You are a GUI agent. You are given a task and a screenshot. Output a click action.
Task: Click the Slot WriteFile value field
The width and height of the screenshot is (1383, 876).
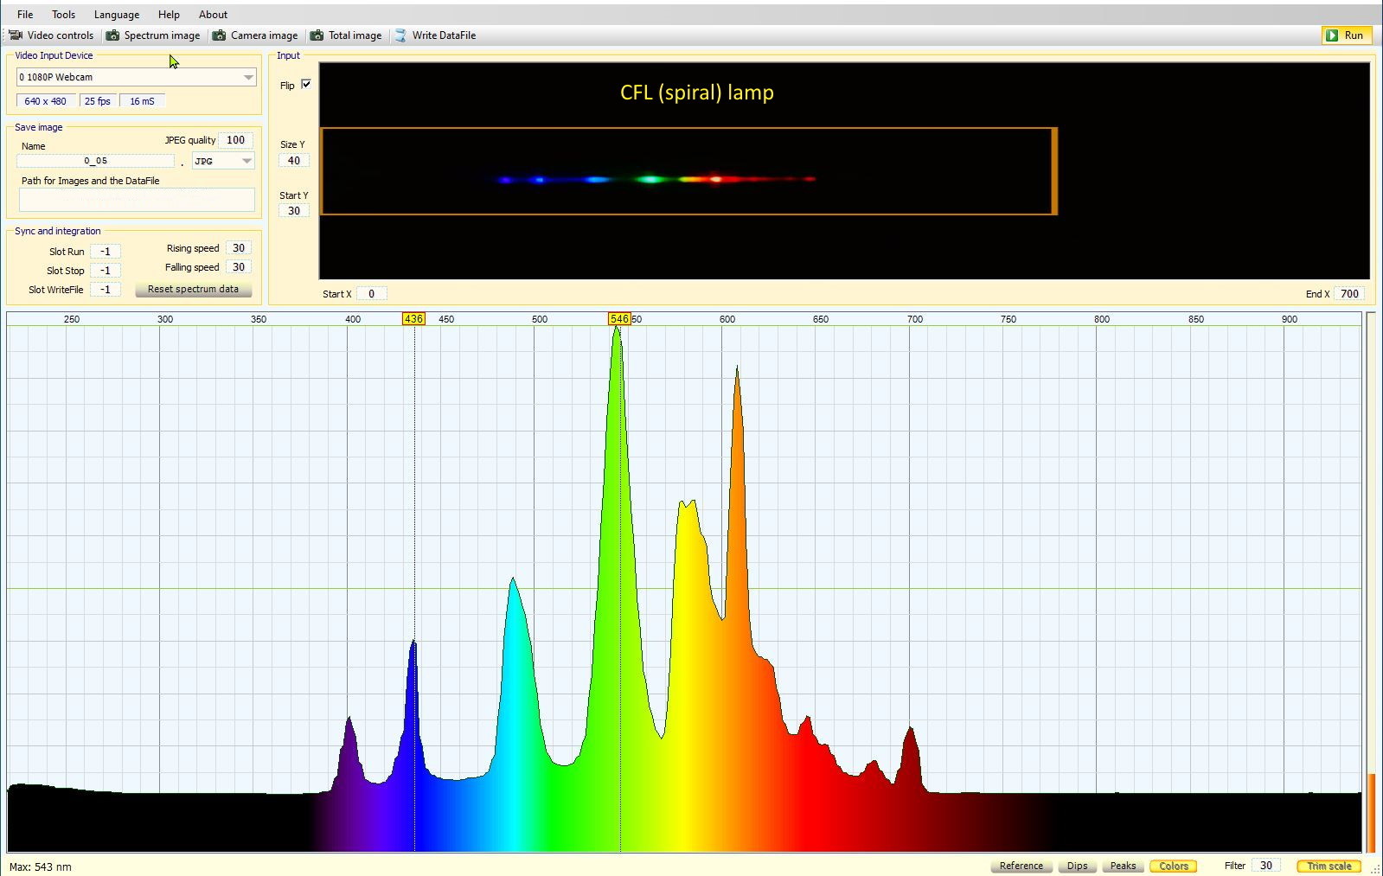[x=105, y=290]
